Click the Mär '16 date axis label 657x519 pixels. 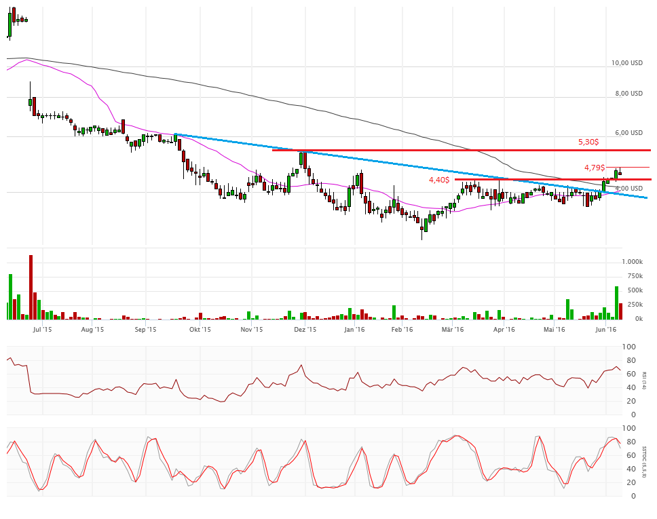452,330
